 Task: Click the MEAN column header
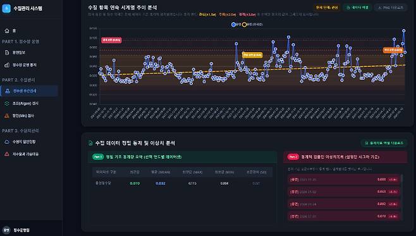[x=161, y=172]
